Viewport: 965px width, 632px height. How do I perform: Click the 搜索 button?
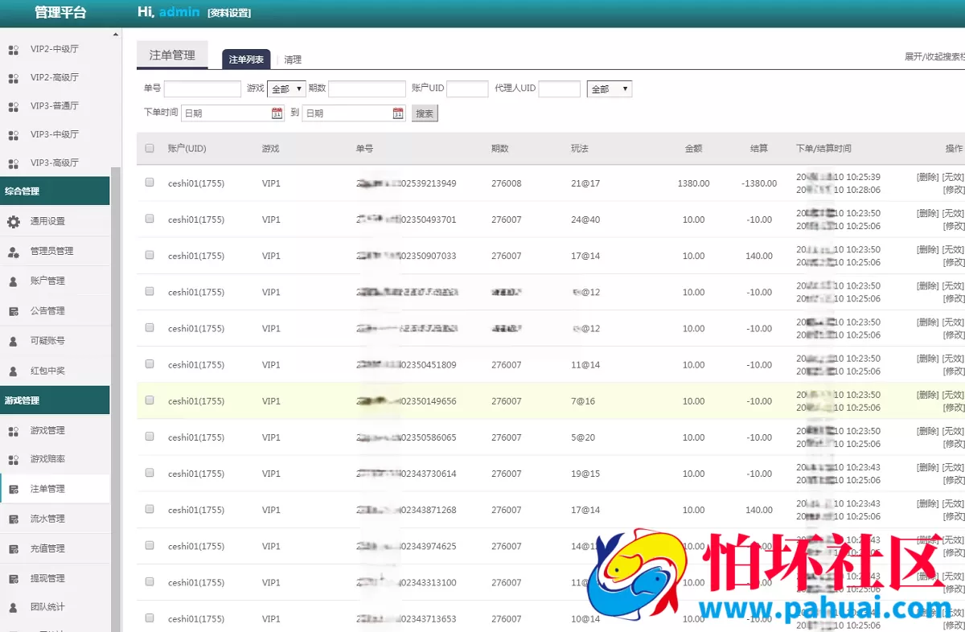pos(425,113)
